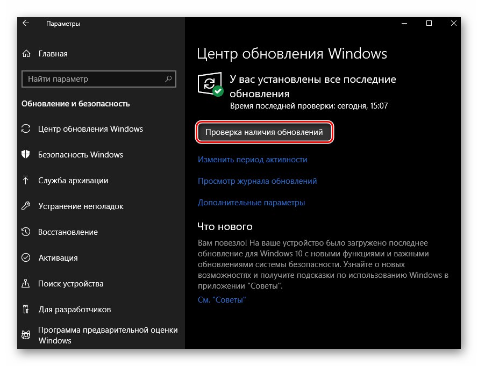
Task: Click the Поиск устройства person icon
Action: coord(26,284)
